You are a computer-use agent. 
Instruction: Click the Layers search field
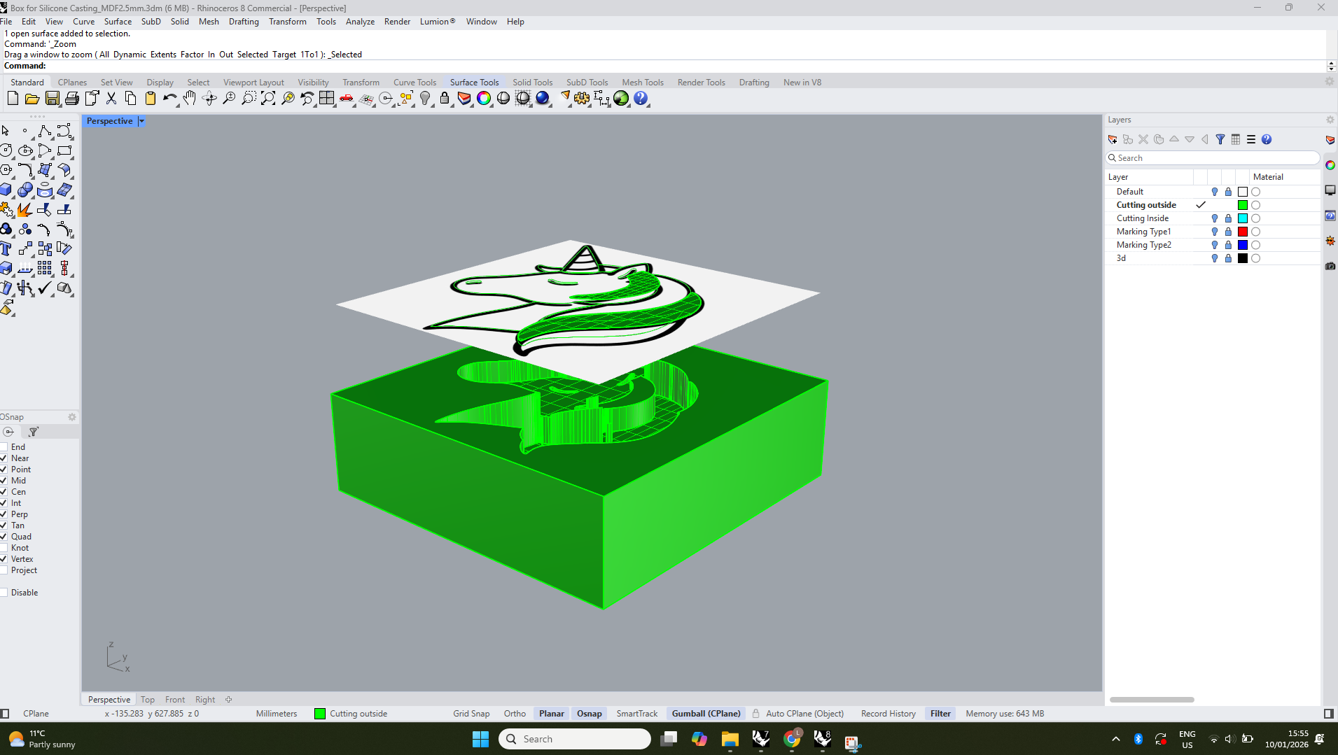point(1215,158)
